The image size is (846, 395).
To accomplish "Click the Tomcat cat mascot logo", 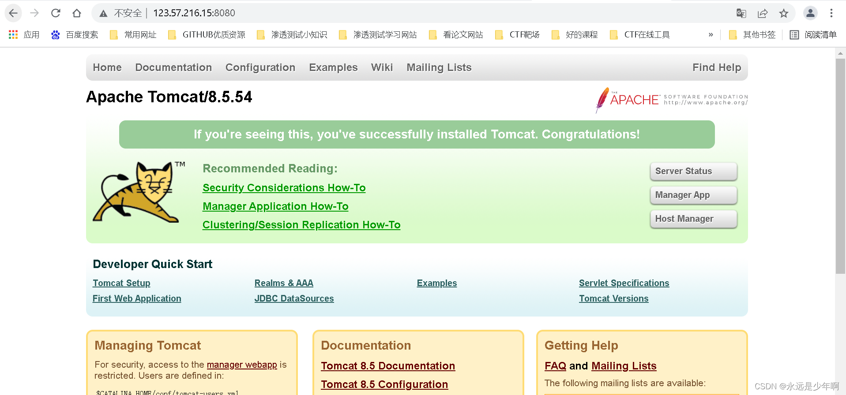I will click(139, 192).
